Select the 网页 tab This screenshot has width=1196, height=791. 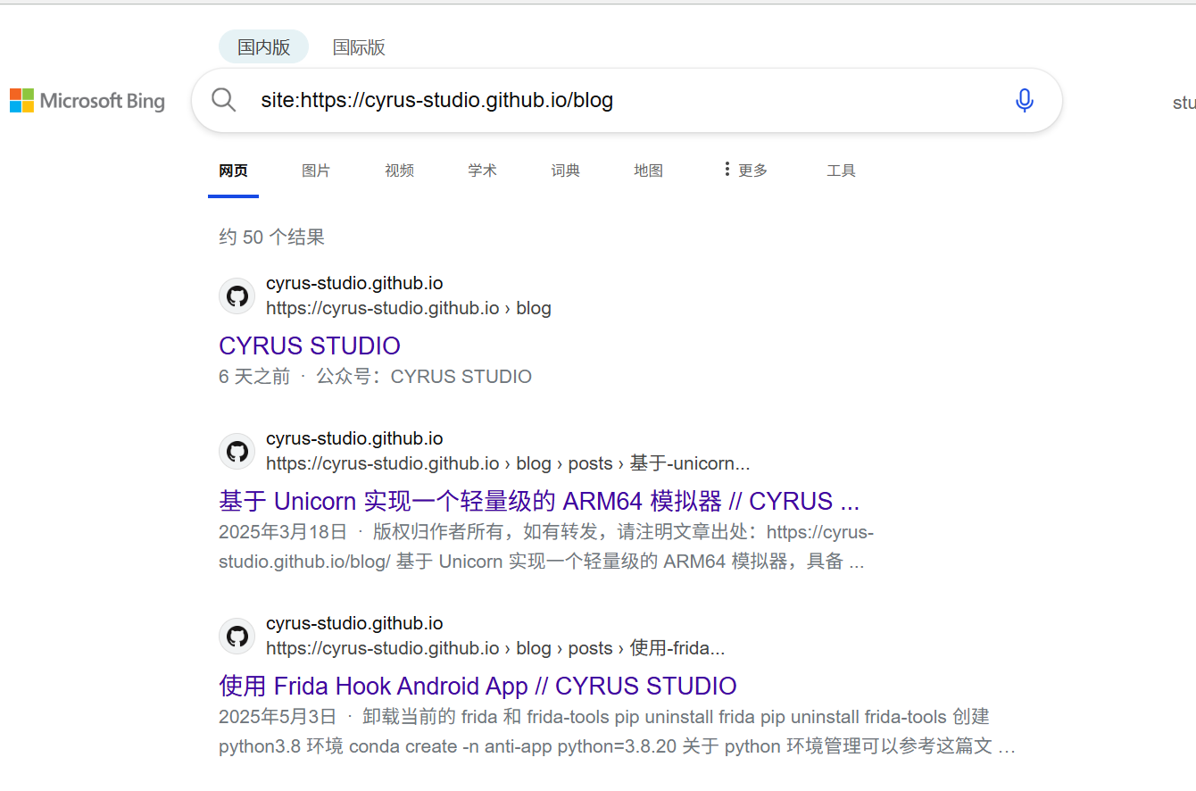click(x=233, y=170)
